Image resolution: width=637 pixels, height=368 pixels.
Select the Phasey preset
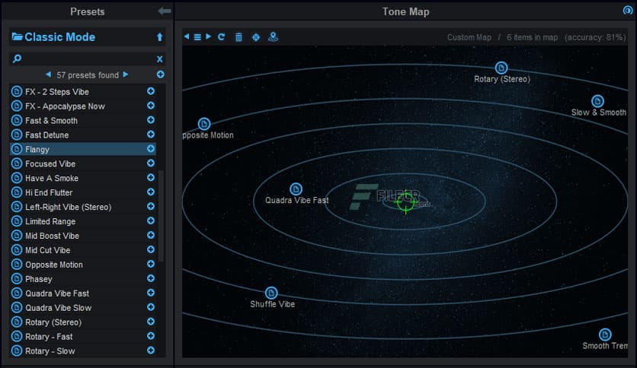tap(83, 279)
